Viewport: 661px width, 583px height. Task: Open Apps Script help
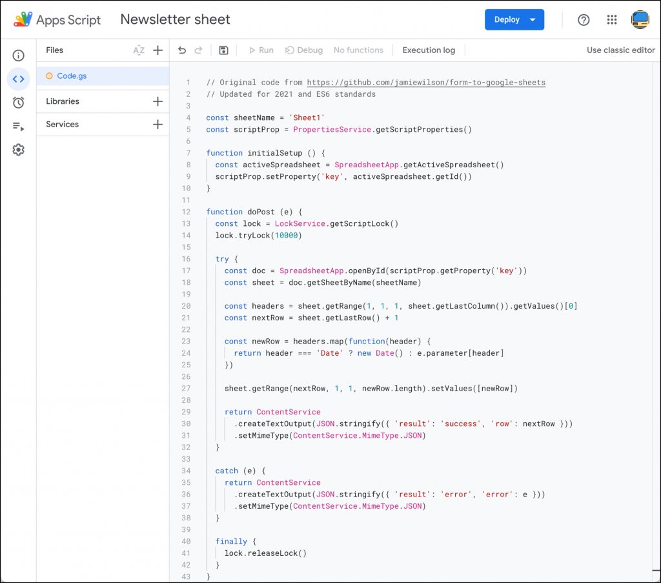(584, 19)
